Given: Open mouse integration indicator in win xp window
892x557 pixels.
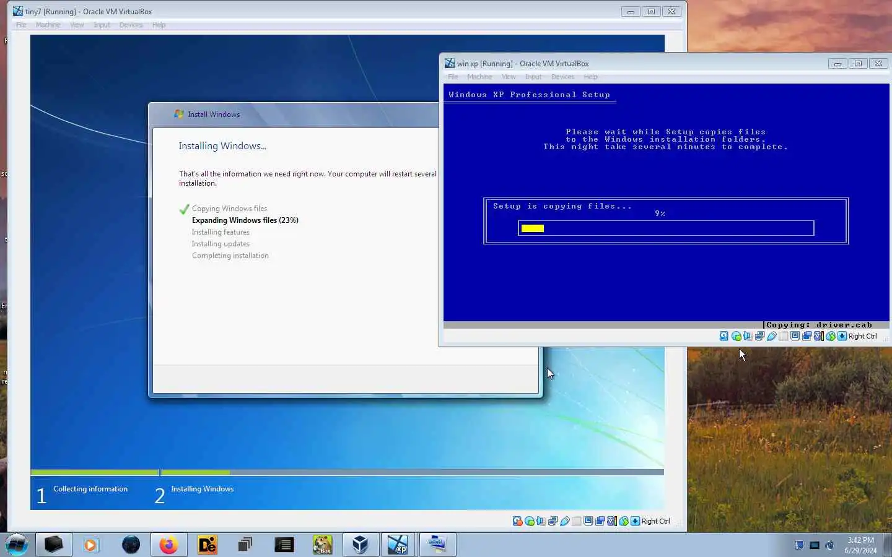Looking at the screenshot, I should coord(830,336).
